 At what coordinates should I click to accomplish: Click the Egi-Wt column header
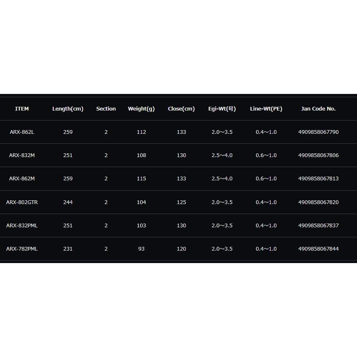pos(222,109)
